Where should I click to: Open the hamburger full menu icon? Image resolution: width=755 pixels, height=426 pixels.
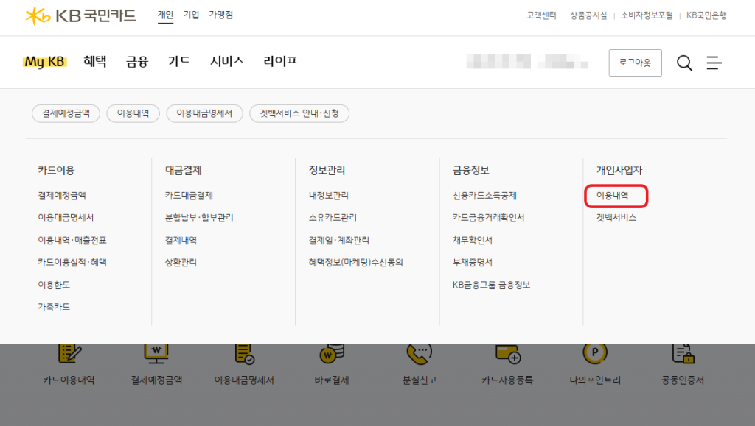tap(714, 63)
